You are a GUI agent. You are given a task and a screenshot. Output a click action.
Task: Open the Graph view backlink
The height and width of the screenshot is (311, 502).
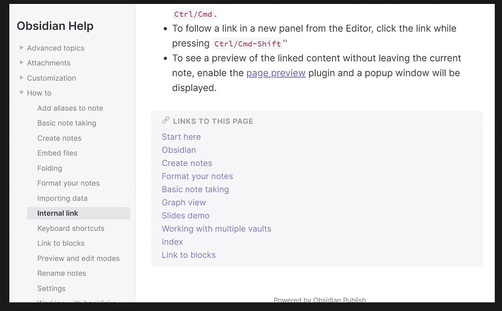(x=184, y=203)
